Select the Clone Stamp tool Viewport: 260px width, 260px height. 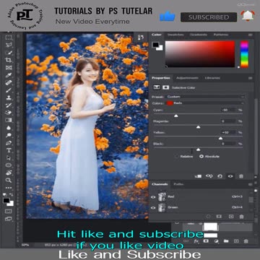[x=9, y=97]
